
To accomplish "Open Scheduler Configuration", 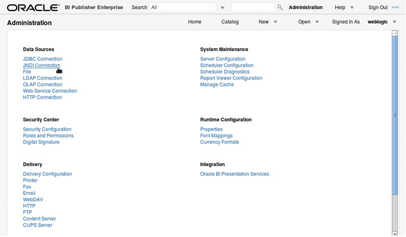I will [227, 65].
